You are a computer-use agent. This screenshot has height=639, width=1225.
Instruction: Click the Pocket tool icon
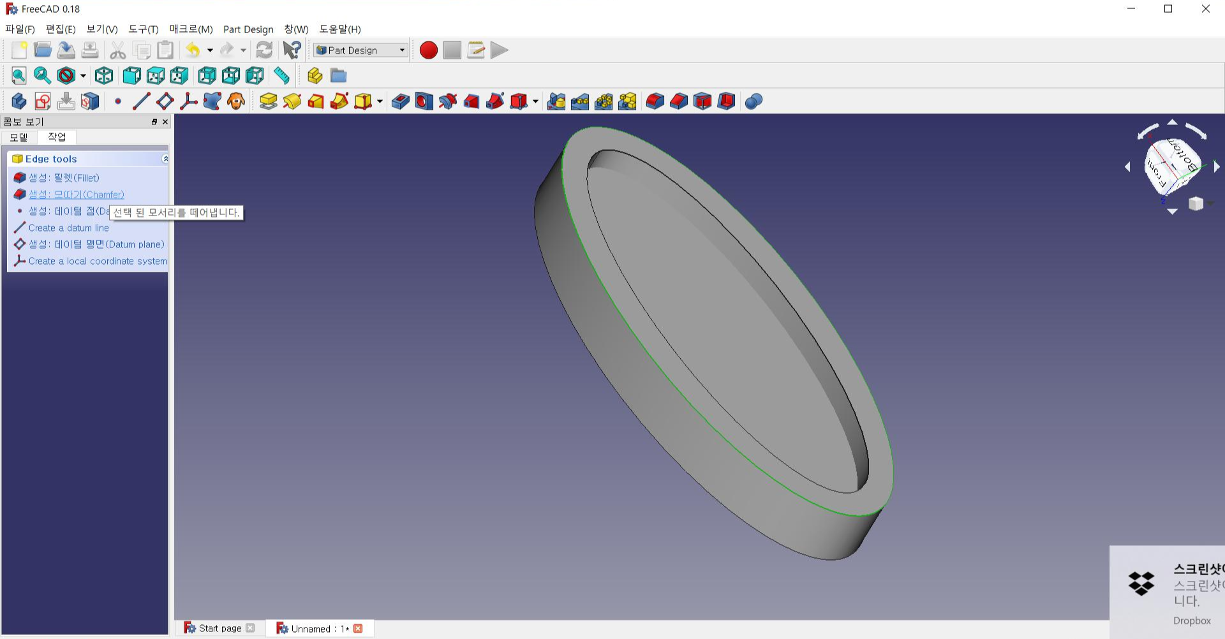point(400,101)
